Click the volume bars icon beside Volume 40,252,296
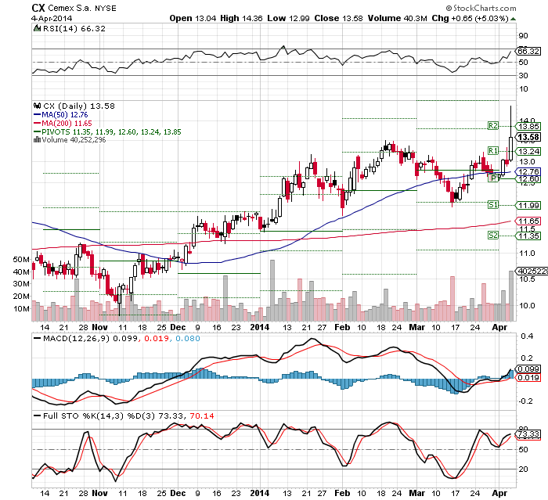The width and height of the screenshot is (548, 500). coord(37,140)
